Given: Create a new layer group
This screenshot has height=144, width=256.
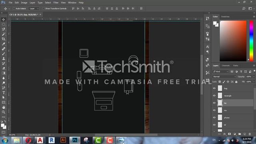Looking at the screenshot, I should pyautogui.click(x=240, y=134).
